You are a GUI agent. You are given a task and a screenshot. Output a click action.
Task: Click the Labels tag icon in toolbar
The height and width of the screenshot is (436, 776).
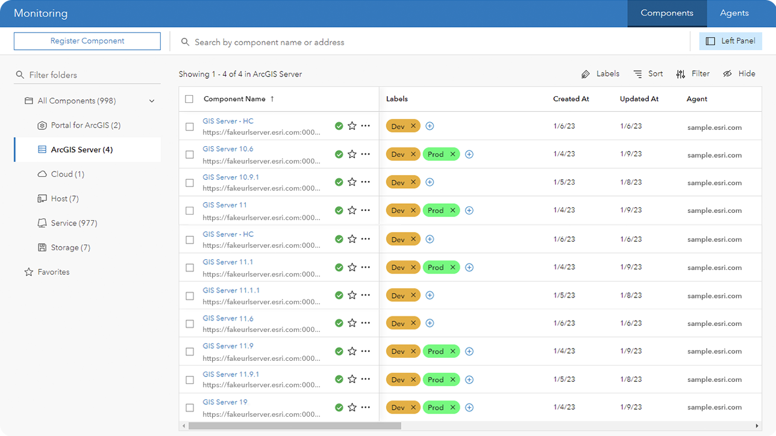[586, 74]
